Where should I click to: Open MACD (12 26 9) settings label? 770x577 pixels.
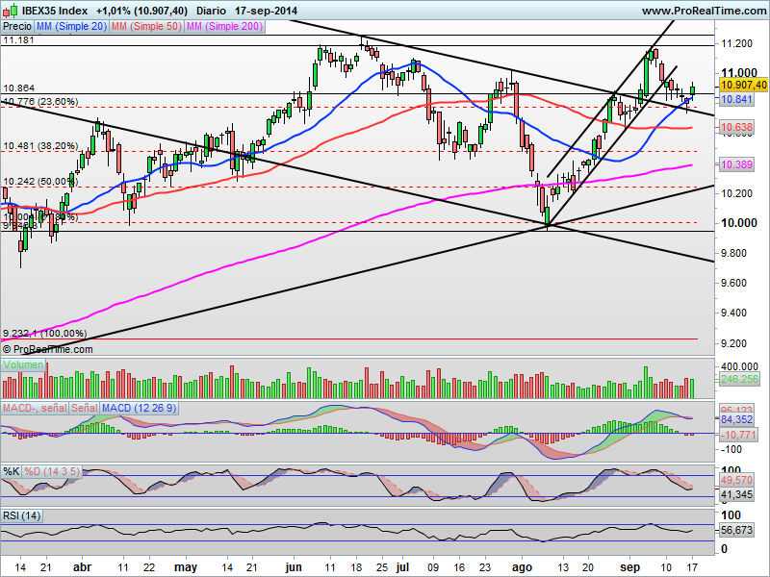139,408
